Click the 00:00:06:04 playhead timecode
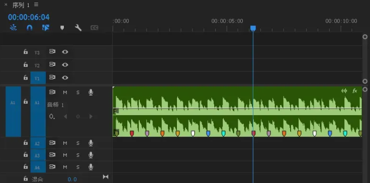The image size is (370, 183). pyautogui.click(x=29, y=17)
